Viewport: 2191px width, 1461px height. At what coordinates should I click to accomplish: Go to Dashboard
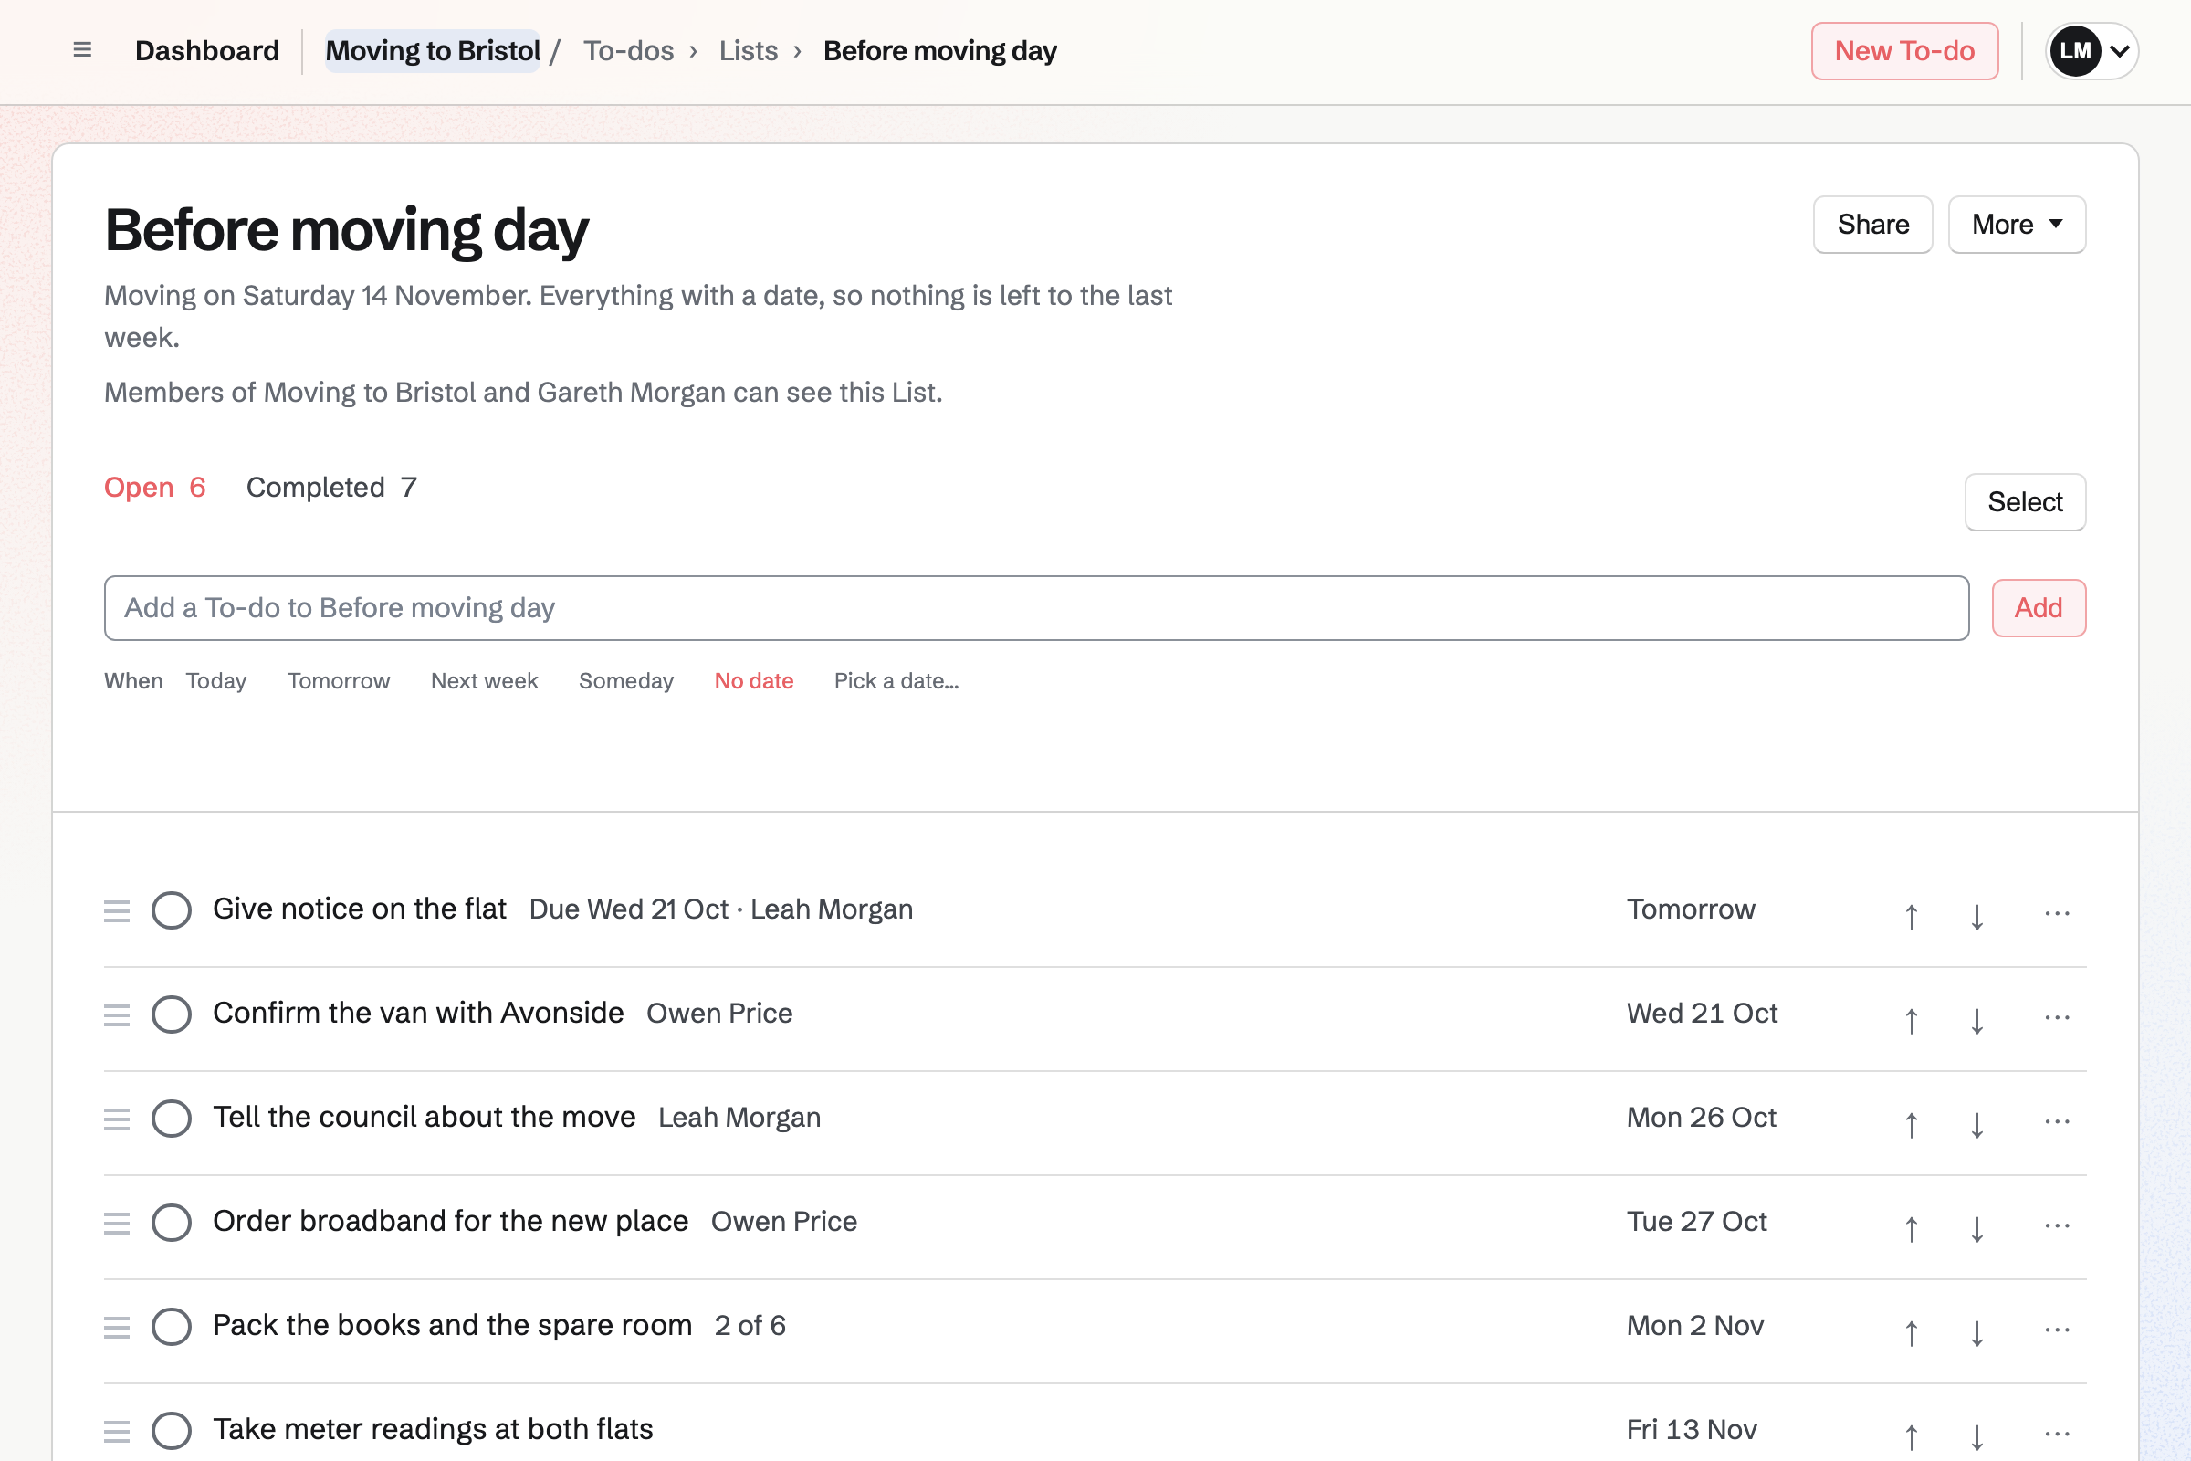click(207, 51)
